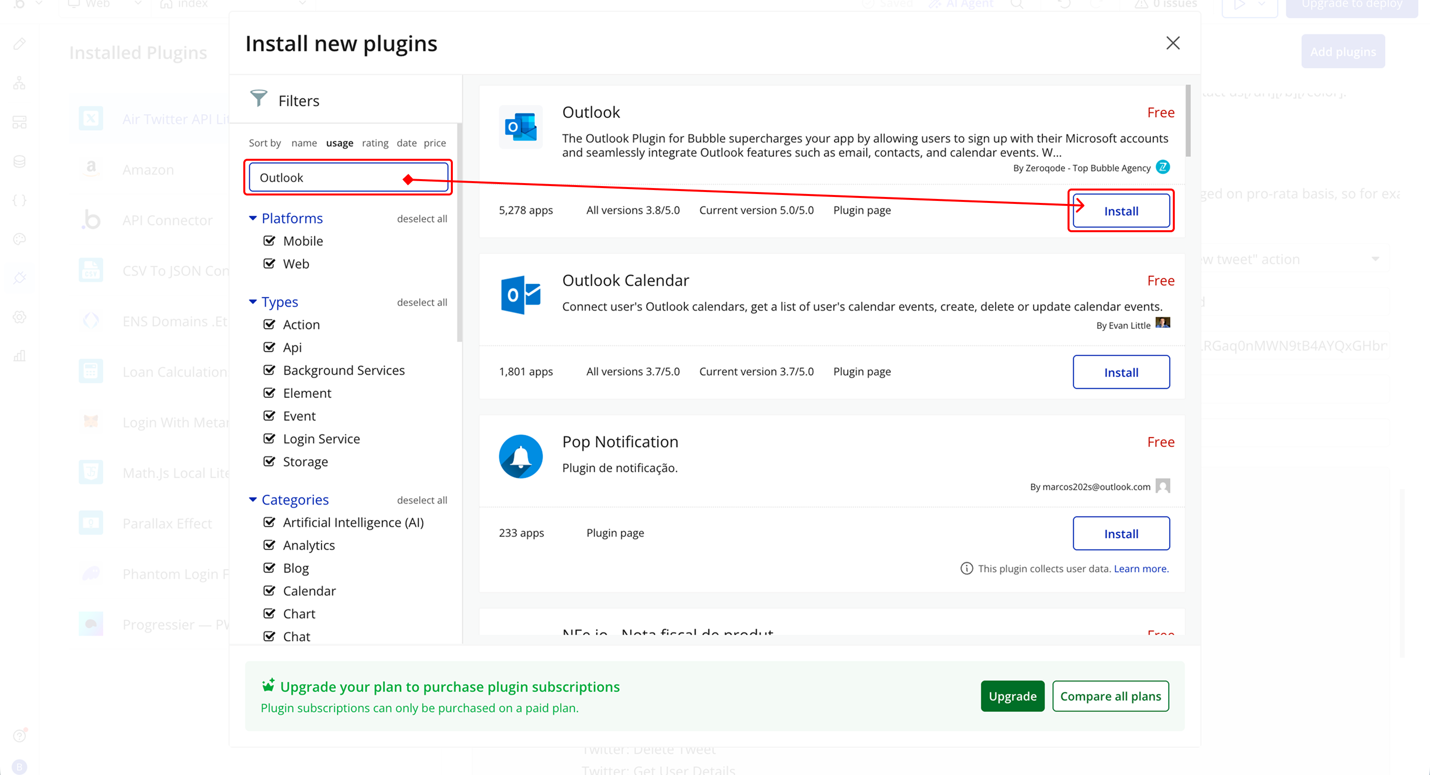Collapse the Types filter section
This screenshot has width=1430, height=775.
253,302
